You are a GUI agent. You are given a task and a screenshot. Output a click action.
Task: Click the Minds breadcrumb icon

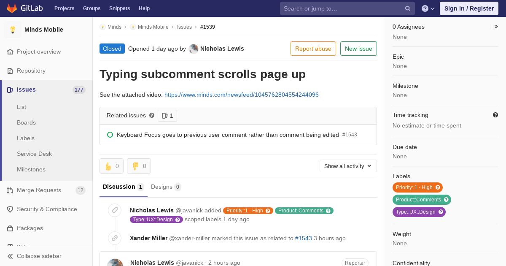[102, 27]
